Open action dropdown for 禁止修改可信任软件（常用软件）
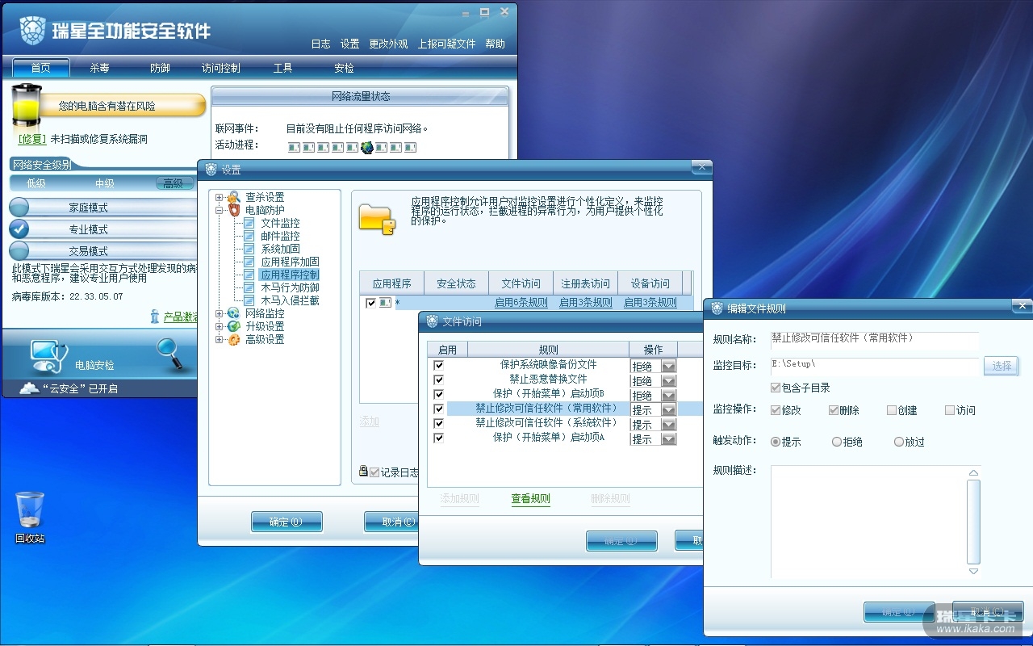1033x646 pixels. click(x=668, y=409)
